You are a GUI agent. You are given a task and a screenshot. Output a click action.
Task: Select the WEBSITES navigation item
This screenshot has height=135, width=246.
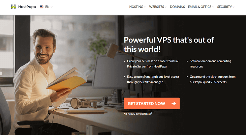pyautogui.click(x=156, y=7)
